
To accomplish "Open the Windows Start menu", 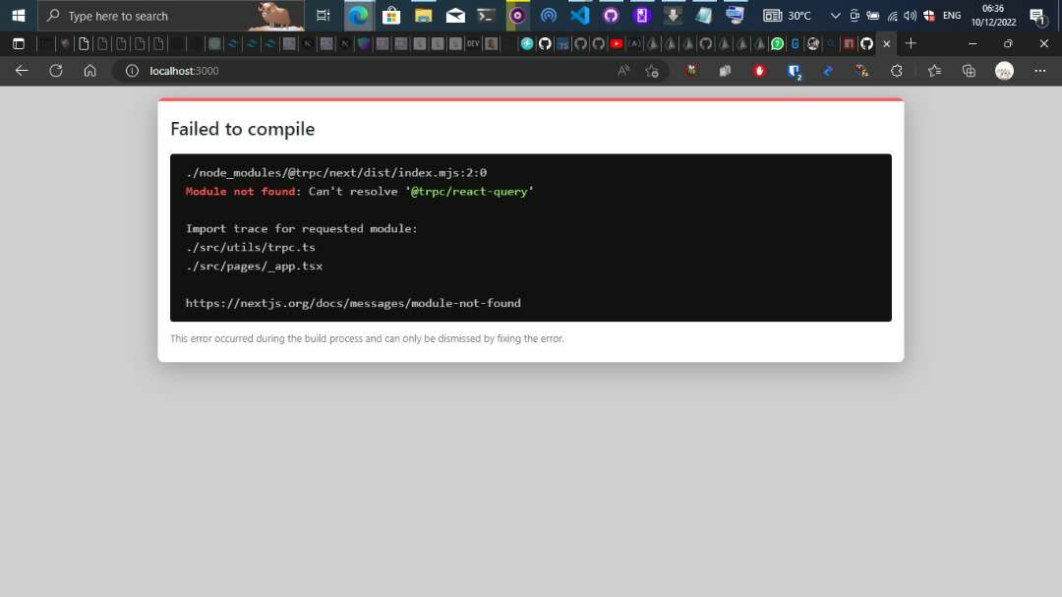I will (x=19, y=16).
